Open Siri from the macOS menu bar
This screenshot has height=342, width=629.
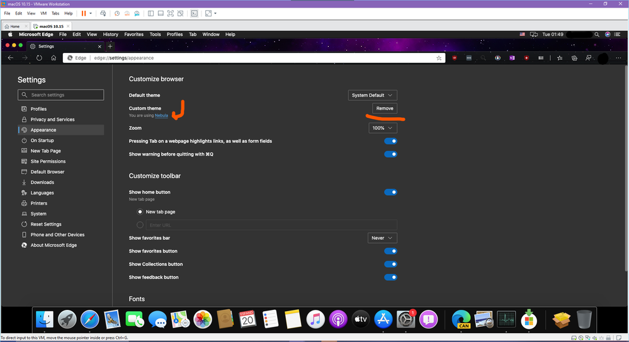point(608,35)
